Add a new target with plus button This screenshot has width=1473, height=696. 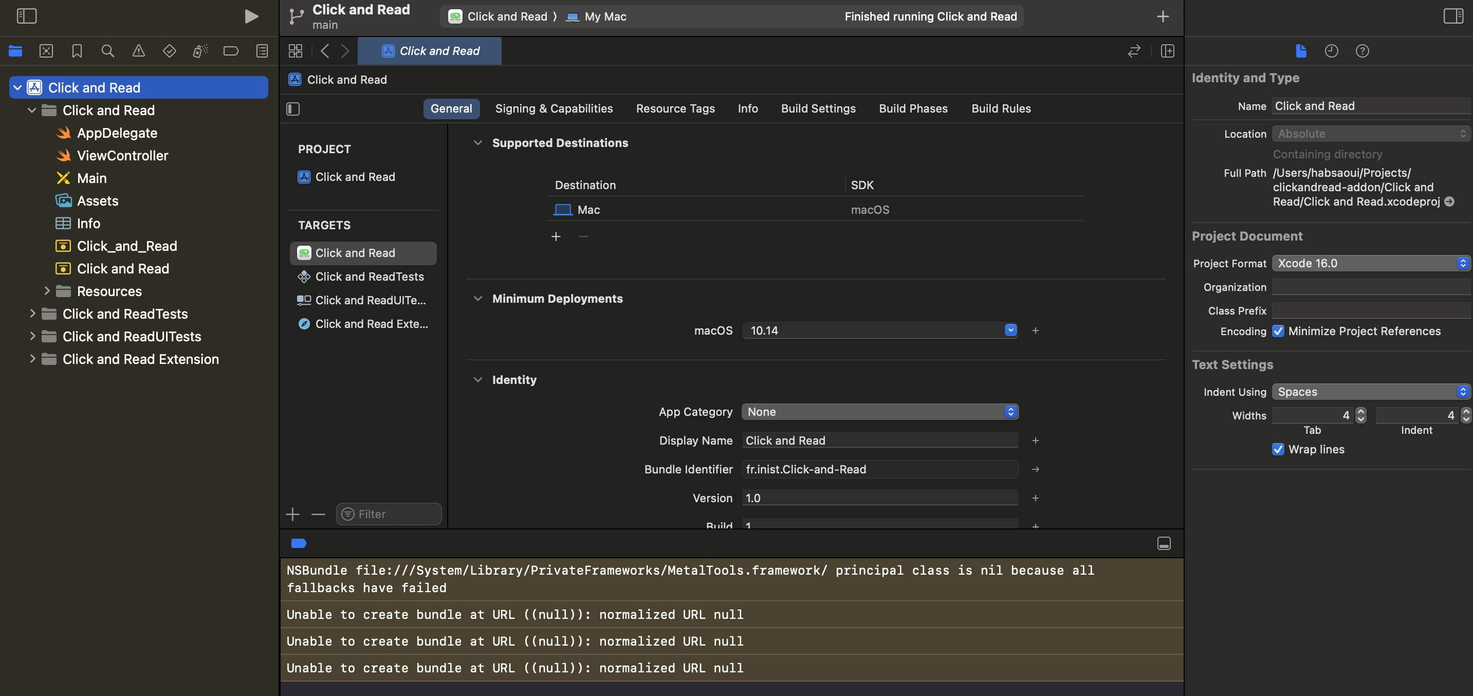coord(292,514)
